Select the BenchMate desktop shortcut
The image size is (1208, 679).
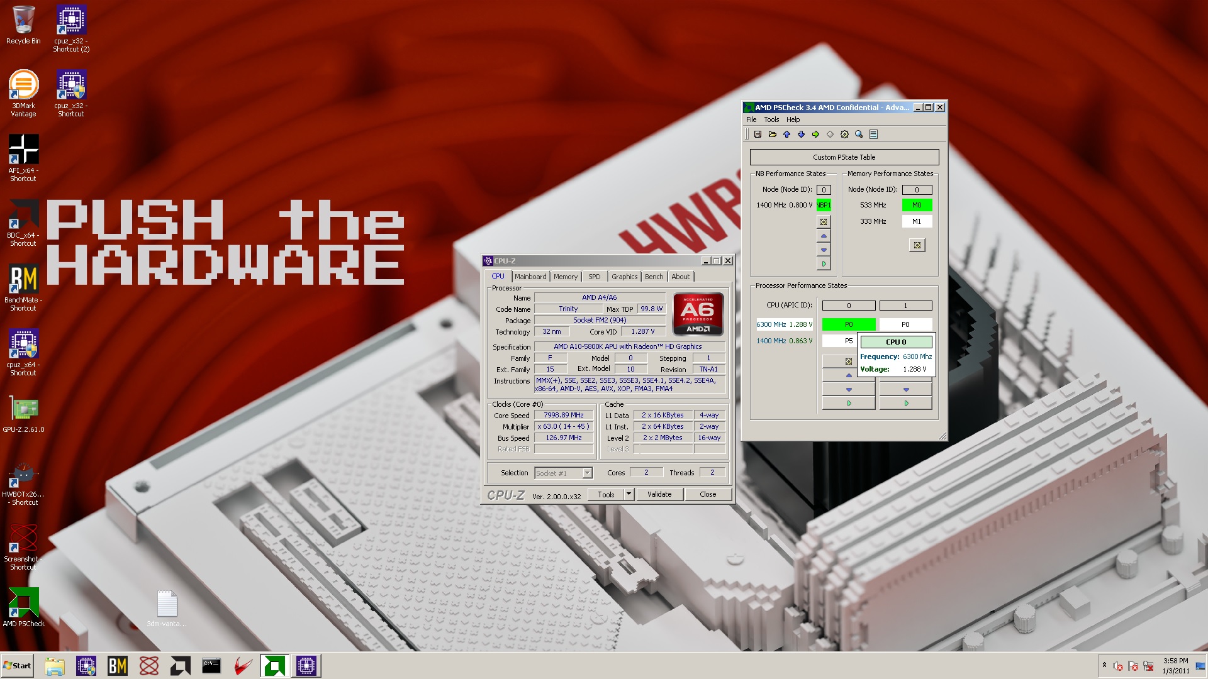(x=23, y=288)
